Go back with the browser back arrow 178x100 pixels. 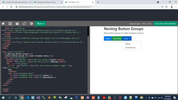(3, 7)
